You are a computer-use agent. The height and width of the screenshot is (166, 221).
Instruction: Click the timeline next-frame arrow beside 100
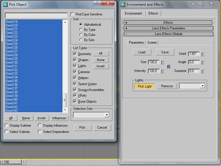23,162
